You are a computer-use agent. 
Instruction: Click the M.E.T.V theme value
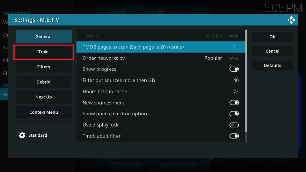coord(214,36)
